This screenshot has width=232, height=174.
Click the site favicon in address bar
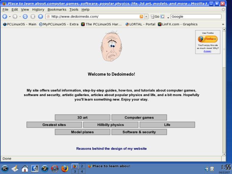point(48,17)
